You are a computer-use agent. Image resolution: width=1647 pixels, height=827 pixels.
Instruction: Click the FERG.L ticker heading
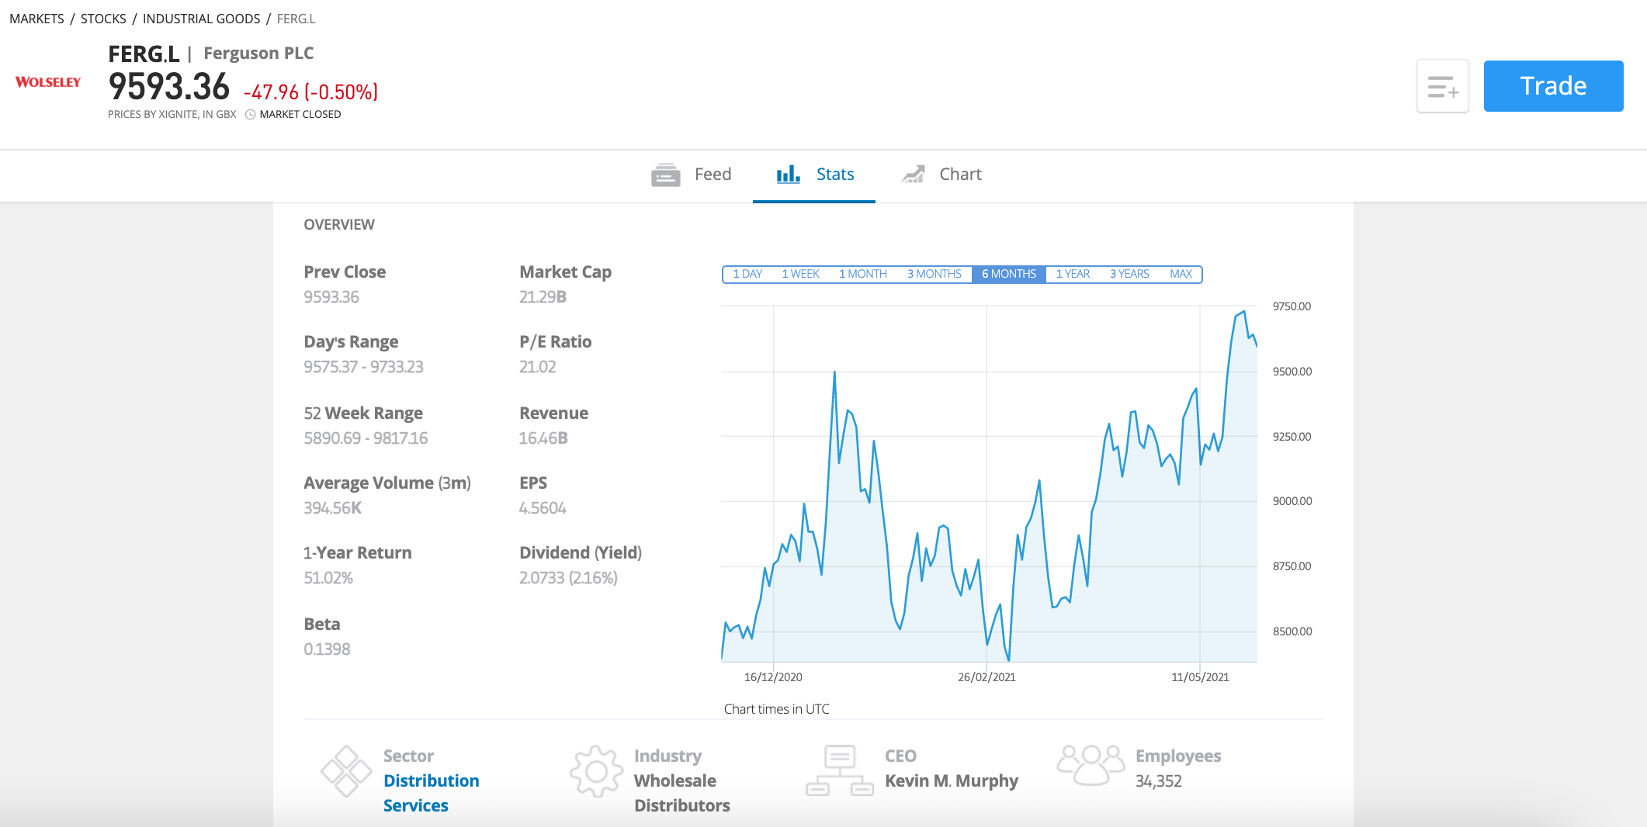[144, 54]
